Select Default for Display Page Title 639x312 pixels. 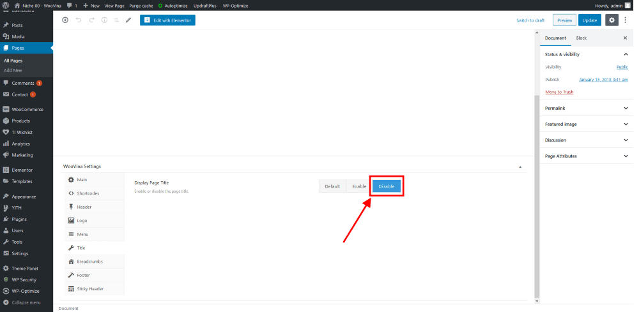click(332, 186)
